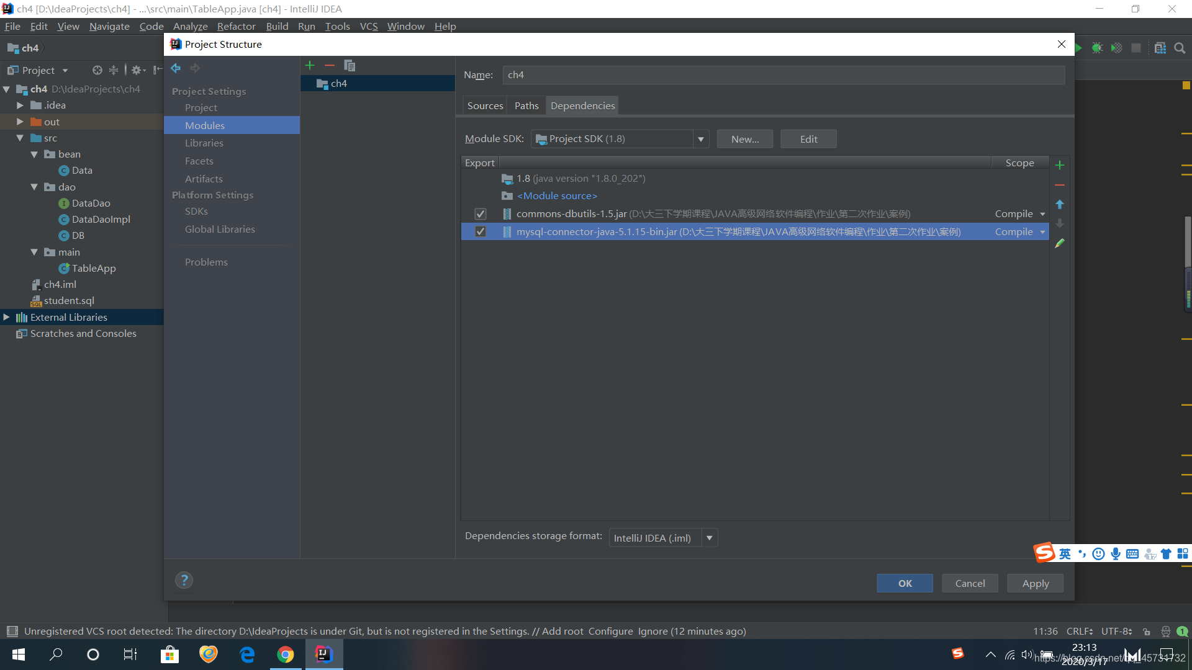Open Microsoft Store taskbar icon

coord(169,654)
